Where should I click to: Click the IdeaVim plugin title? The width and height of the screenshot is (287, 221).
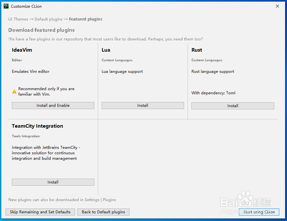click(x=22, y=50)
